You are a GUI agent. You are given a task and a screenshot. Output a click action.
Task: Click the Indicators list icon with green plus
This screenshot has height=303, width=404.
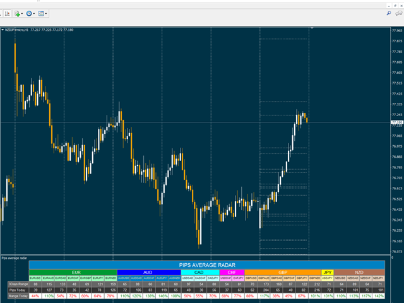tap(17, 14)
